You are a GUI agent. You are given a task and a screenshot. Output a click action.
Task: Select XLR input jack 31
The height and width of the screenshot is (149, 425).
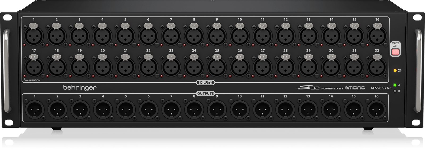click(354, 67)
